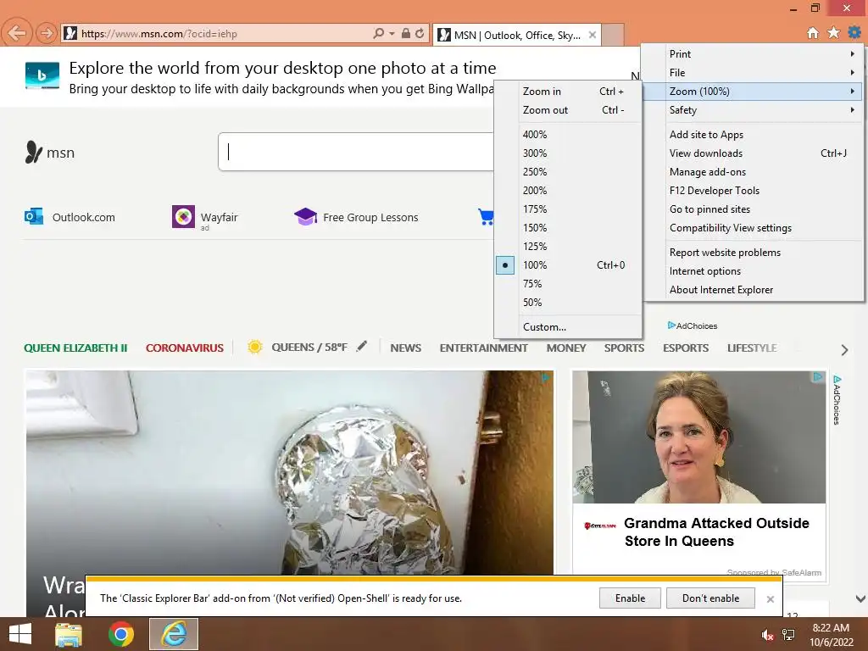Image resolution: width=868 pixels, height=651 pixels.
Task: Open Custom... zoom option
Action: (568, 327)
